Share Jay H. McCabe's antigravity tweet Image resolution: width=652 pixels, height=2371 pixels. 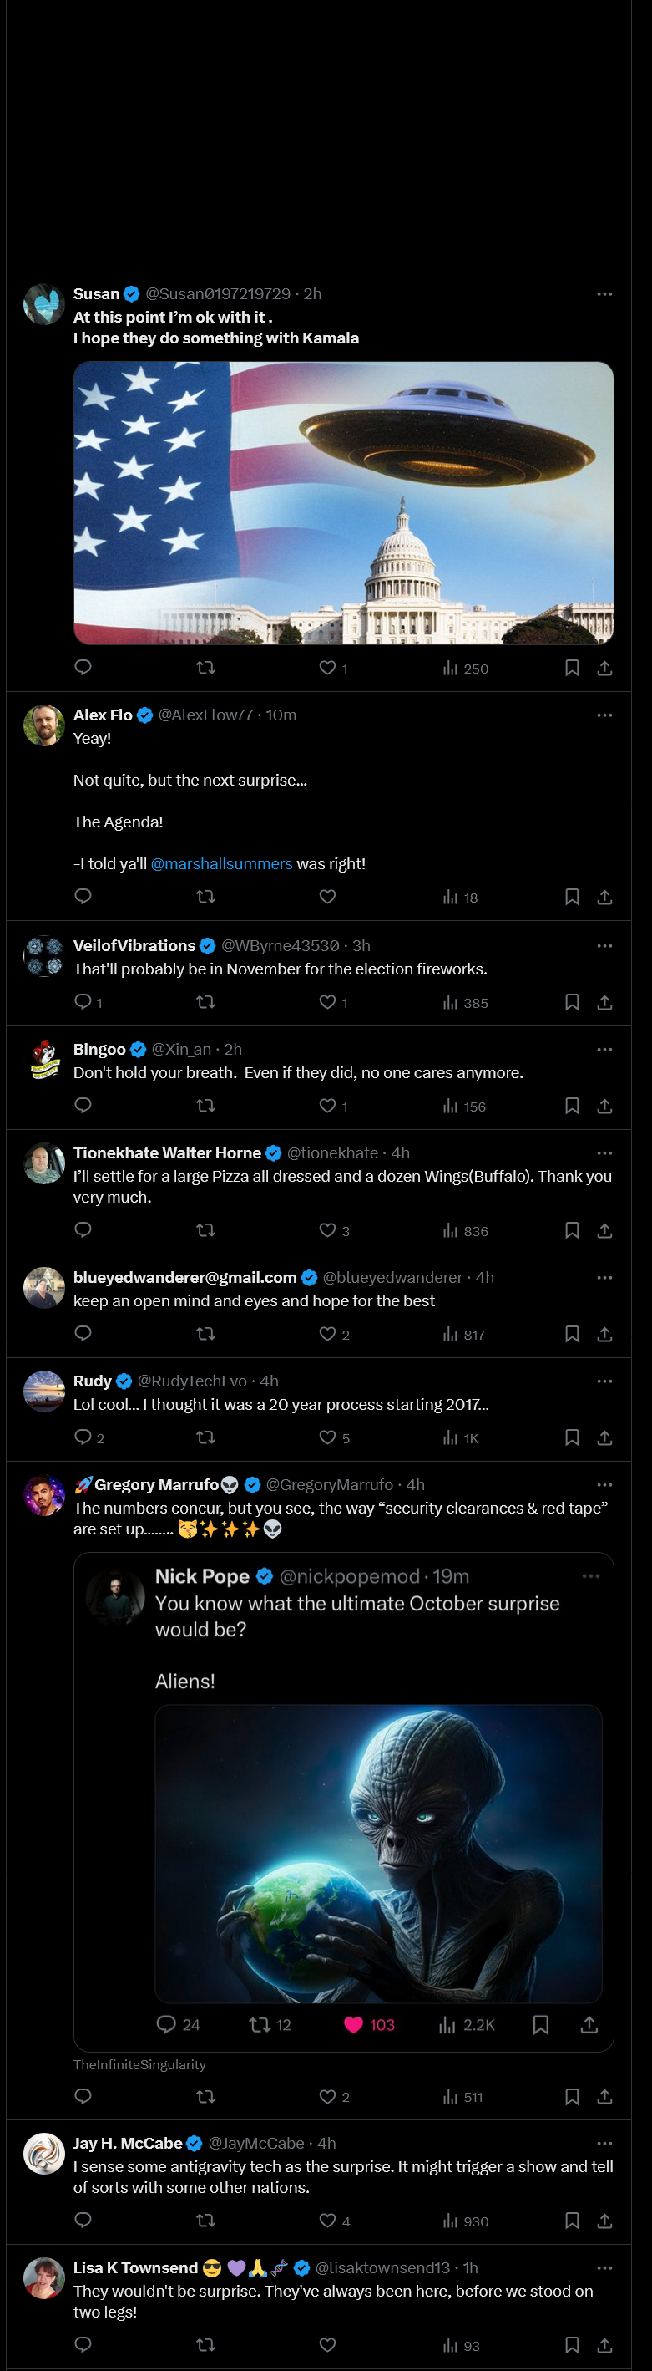coord(605,2221)
